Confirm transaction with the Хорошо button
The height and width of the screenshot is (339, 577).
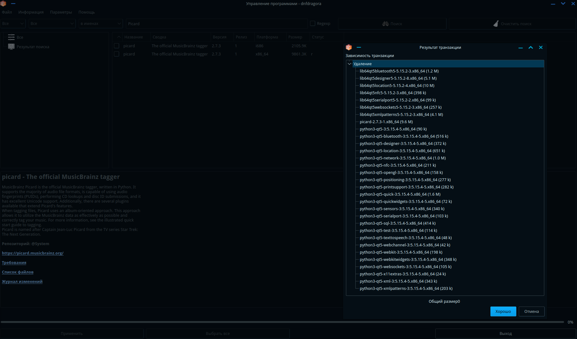[x=503, y=311]
